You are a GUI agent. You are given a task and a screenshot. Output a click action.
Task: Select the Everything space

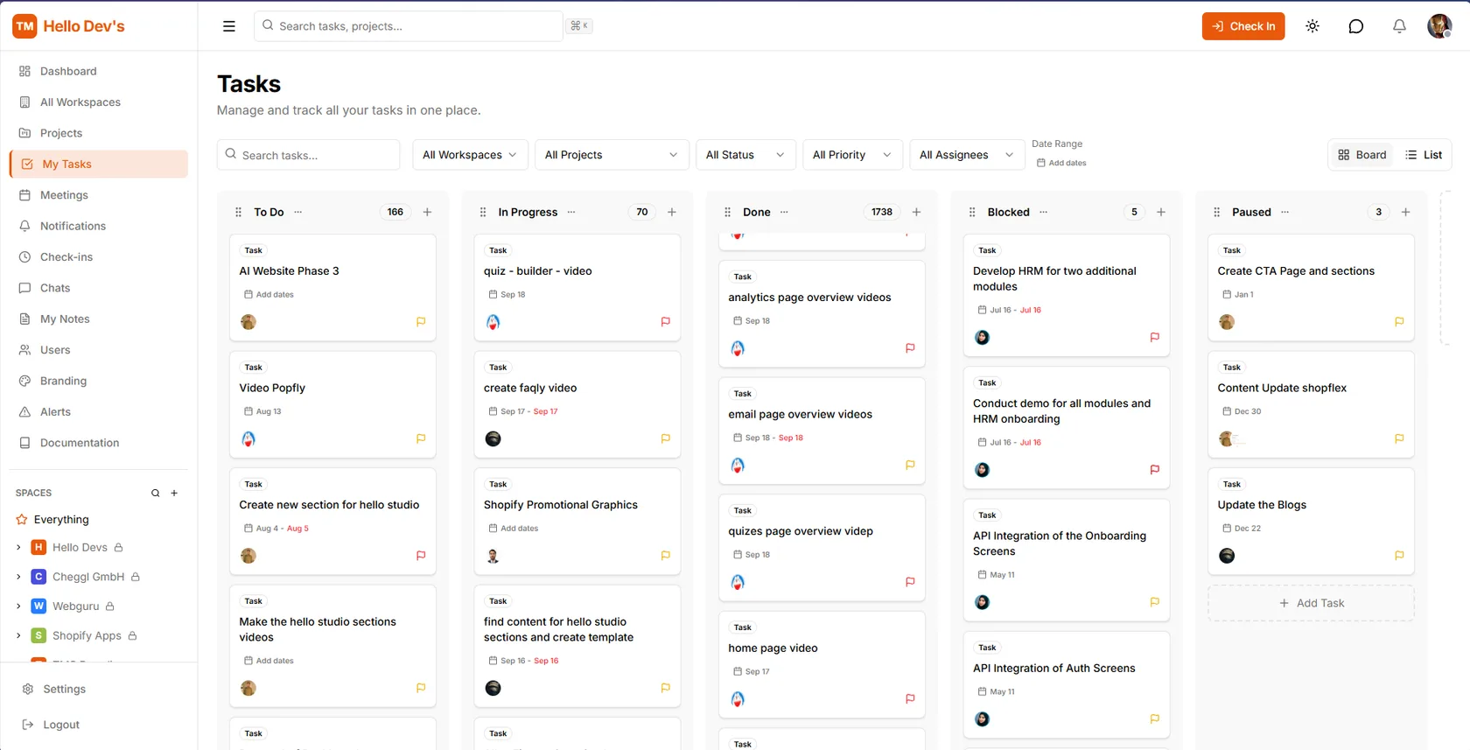pyautogui.click(x=61, y=520)
